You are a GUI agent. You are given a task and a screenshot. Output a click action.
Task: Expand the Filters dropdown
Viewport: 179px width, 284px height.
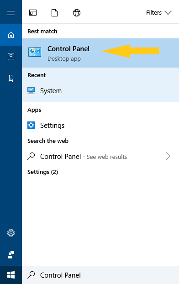click(x=159, y=13)
